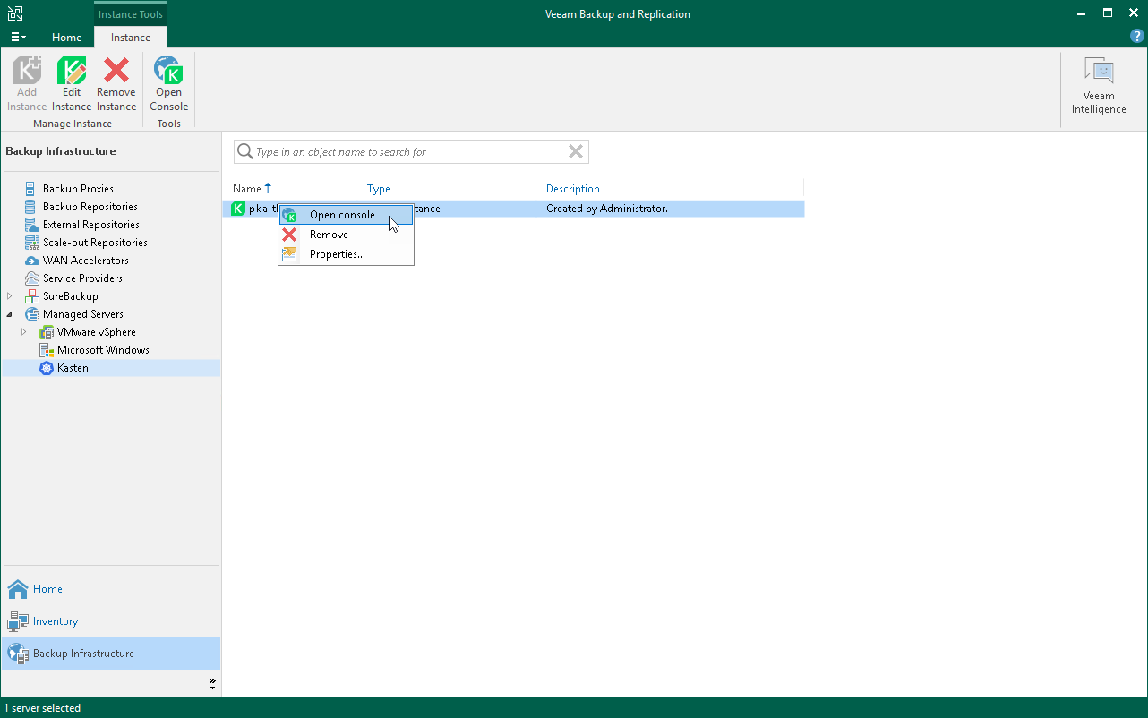Click the SureBackup tree icon
This screenshot has height=718, width=1148.
(x=32, y=296)
